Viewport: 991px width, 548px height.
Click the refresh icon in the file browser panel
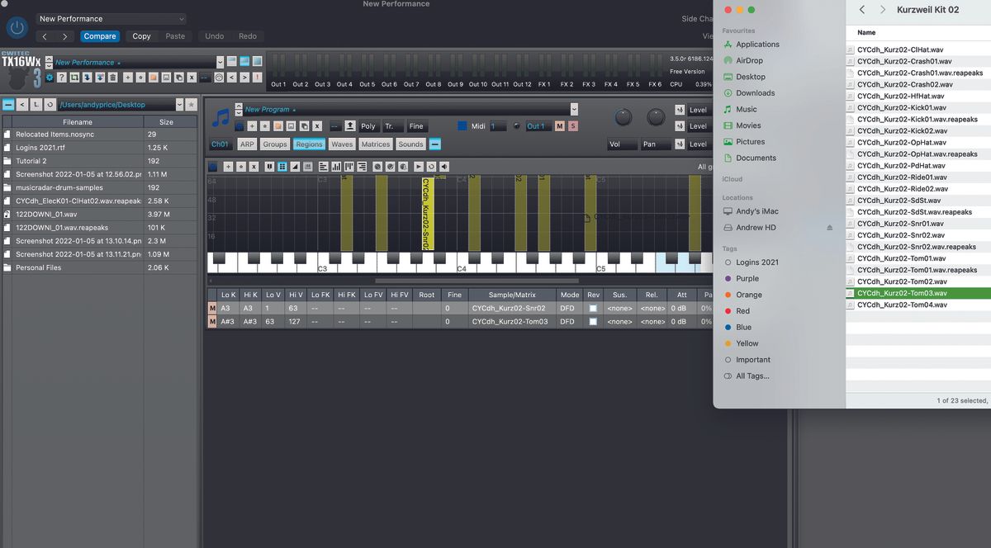tap(50, 105)
